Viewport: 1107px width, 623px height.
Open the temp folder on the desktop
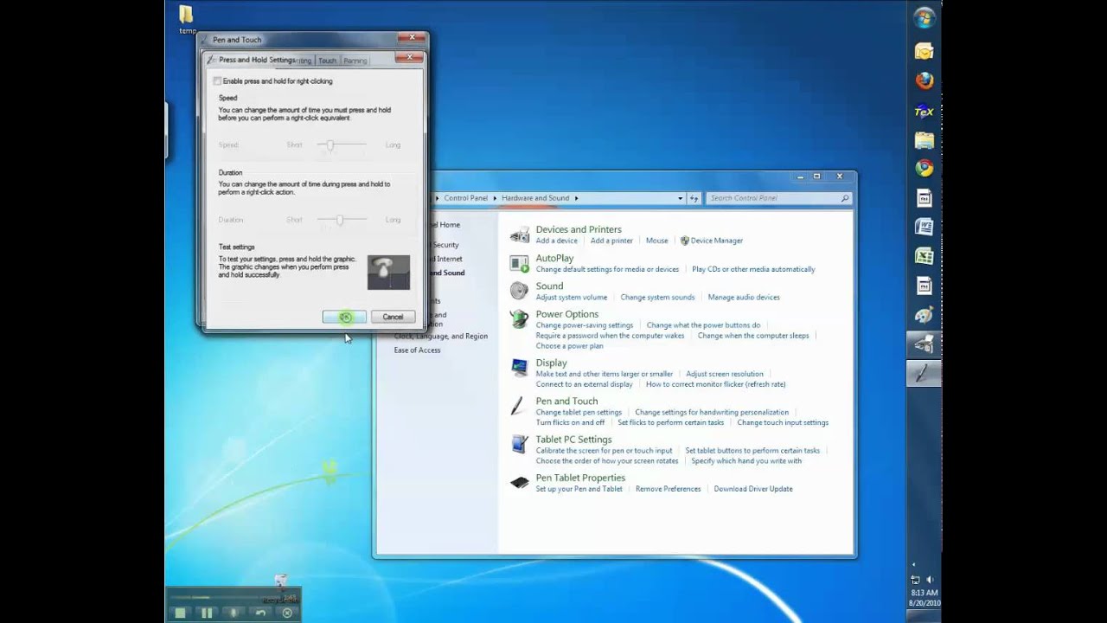click(187, 19)
